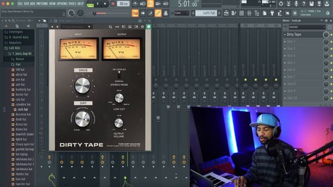Open the PATTERNS menu
The height and width of the screenshot is (187, 333).
42,4
